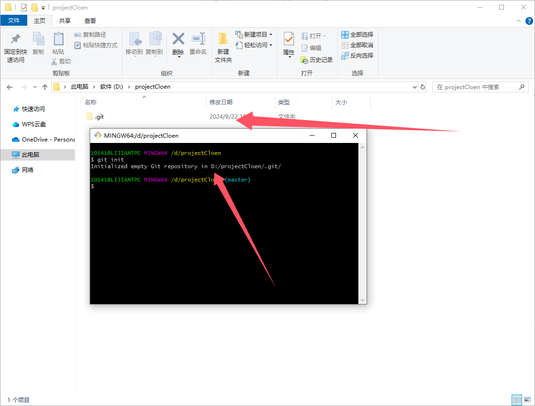Switch to details view icon in status bar
The height and width of the screenshot is (406, 535).
[x=517, y=399]
